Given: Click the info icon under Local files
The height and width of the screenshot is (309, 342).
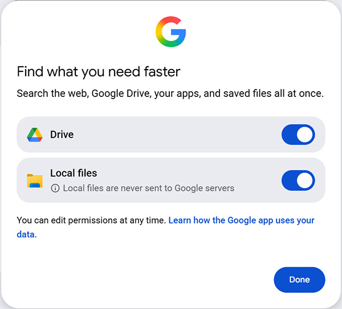Looking at the screenshot, I should (x=55, y=188).
